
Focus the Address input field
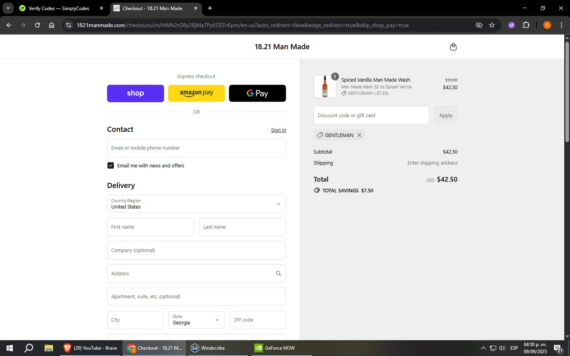coord(196,273)
